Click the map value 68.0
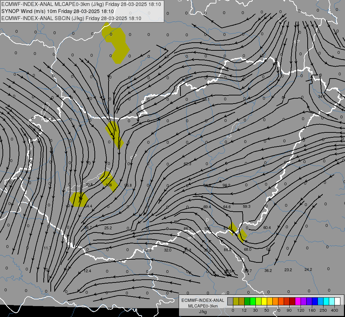345x317 pixels. 247,249
